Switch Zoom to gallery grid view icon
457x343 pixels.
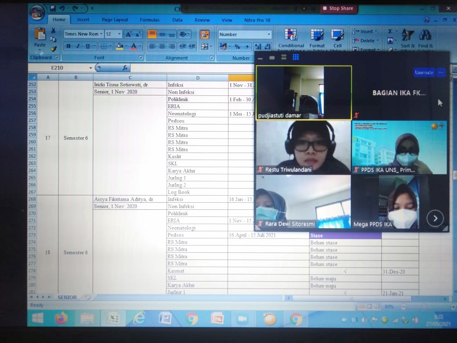pos(296,57)
